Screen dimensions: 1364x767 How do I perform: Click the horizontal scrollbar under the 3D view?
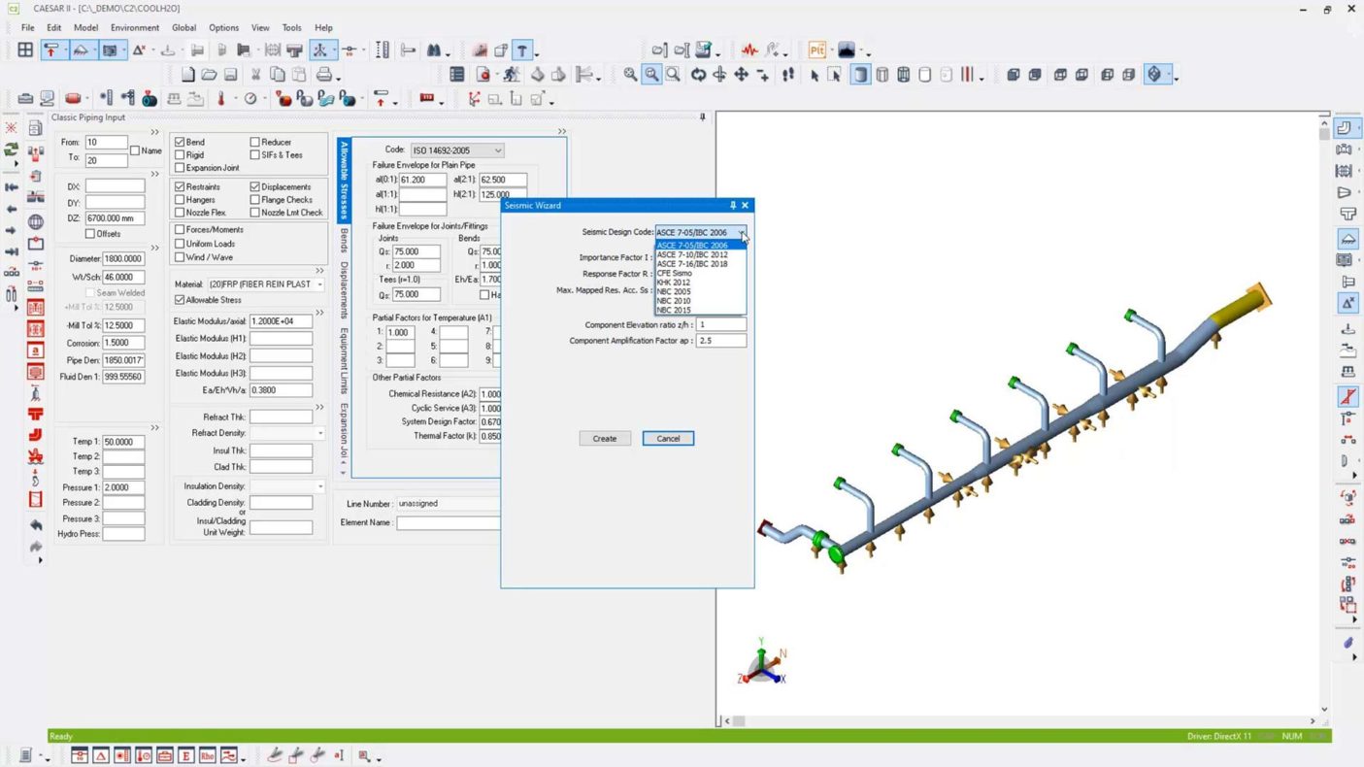pyautogui.click(x=1019, y=721)
